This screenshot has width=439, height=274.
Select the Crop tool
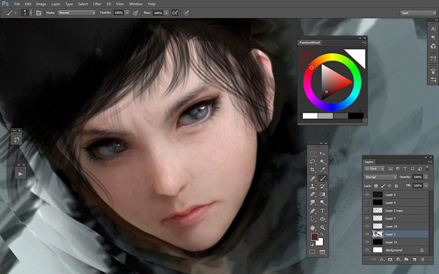(313, 170)
